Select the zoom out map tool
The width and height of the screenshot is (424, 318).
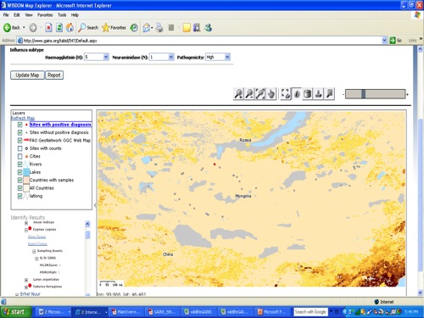[249, 94]
